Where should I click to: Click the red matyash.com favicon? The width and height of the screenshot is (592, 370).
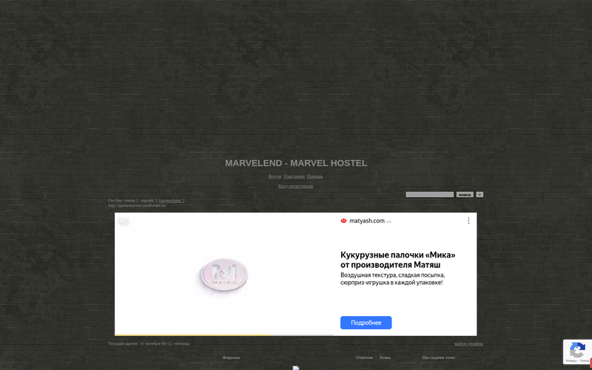click(343, 221)
